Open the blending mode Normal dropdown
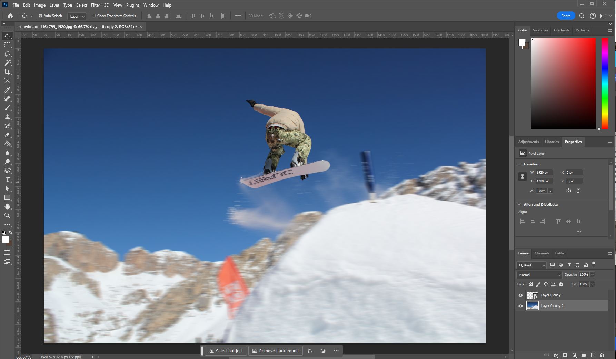This screenshot has height=359, width=616. pos(539,275)
